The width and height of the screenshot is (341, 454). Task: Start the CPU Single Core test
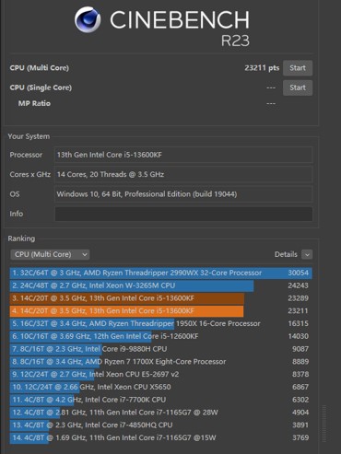click(x=298, y=87)
